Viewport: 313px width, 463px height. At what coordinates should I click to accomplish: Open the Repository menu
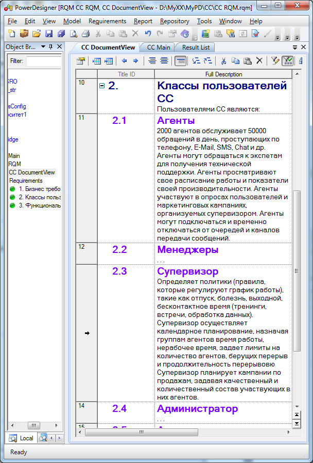pyautogui.click(x=175, y=21)
